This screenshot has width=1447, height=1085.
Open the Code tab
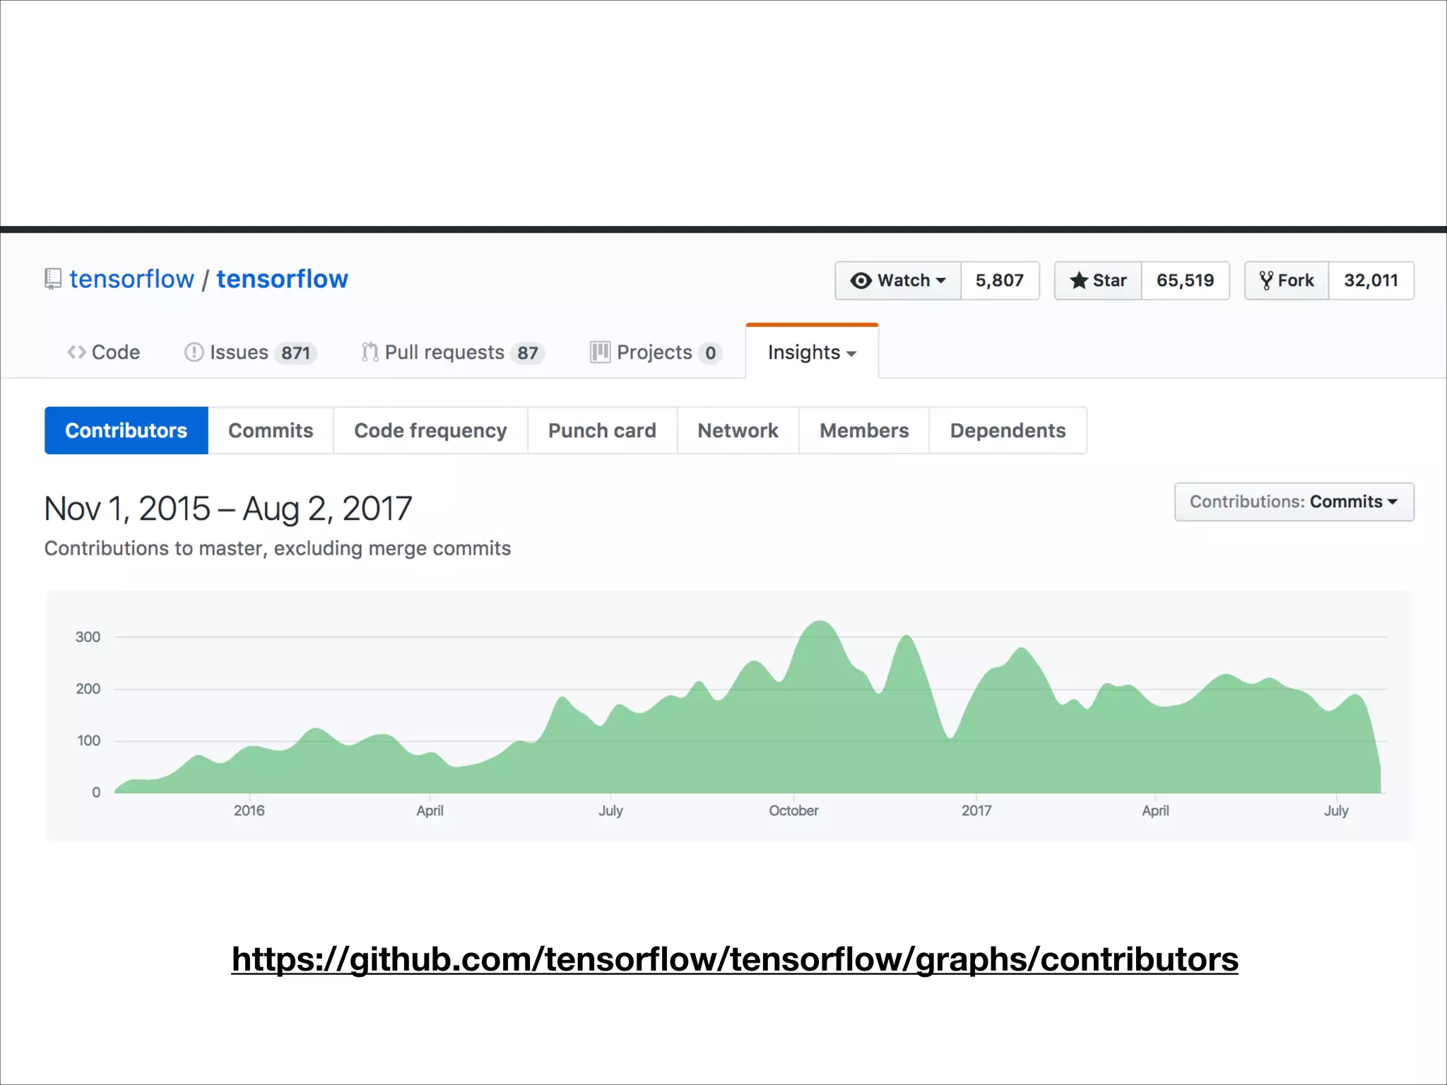(103, 352)
